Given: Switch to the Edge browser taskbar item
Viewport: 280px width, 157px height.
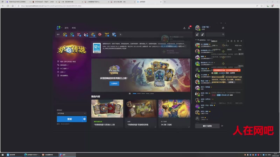Looking at the screenshot, I should [x=32, y=155].
